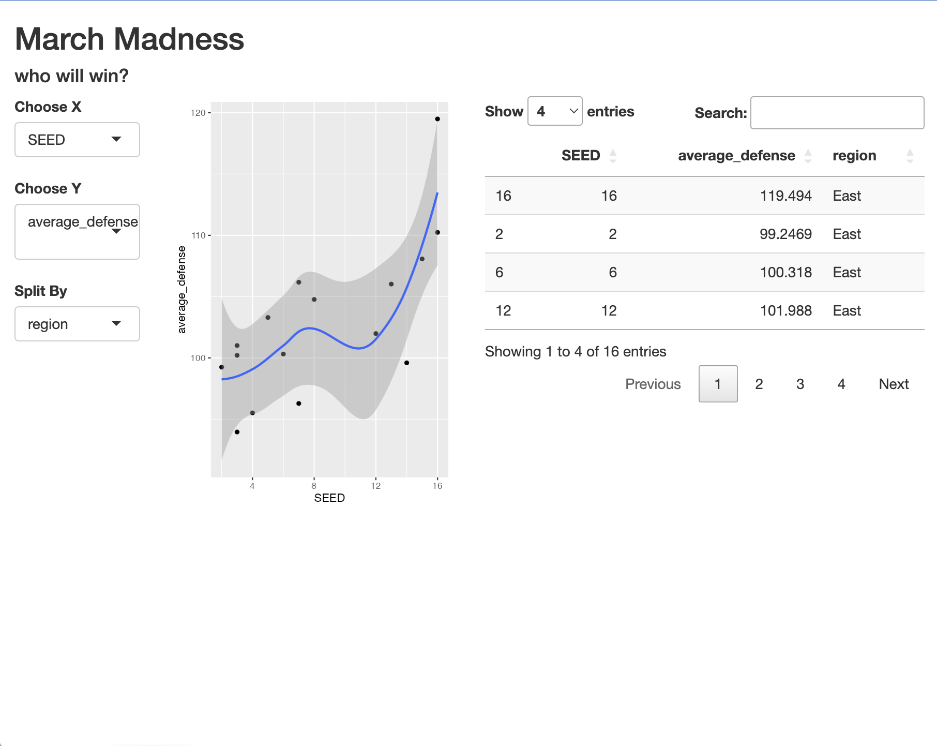Select current page 1 button
This screenshot has height=746, width=937.
coord(718,384)
